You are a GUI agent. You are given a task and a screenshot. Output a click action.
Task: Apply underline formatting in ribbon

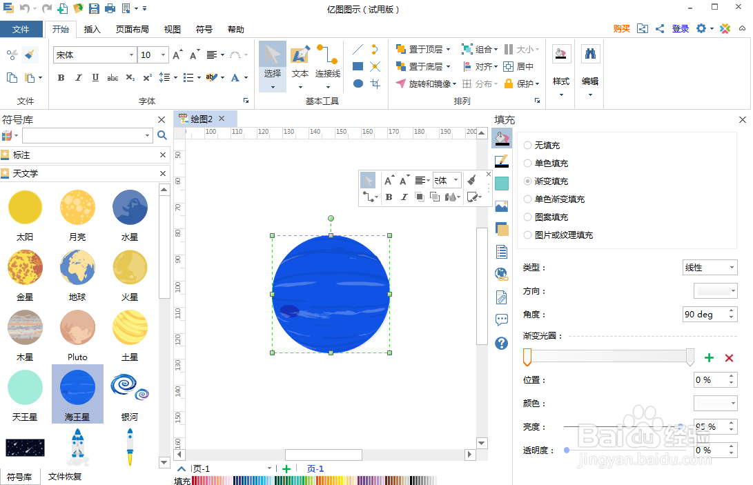click(95, 77)
